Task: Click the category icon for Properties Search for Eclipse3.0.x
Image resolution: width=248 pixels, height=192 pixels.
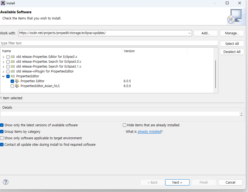Action: pyautogui.click(x=13, y=62)
